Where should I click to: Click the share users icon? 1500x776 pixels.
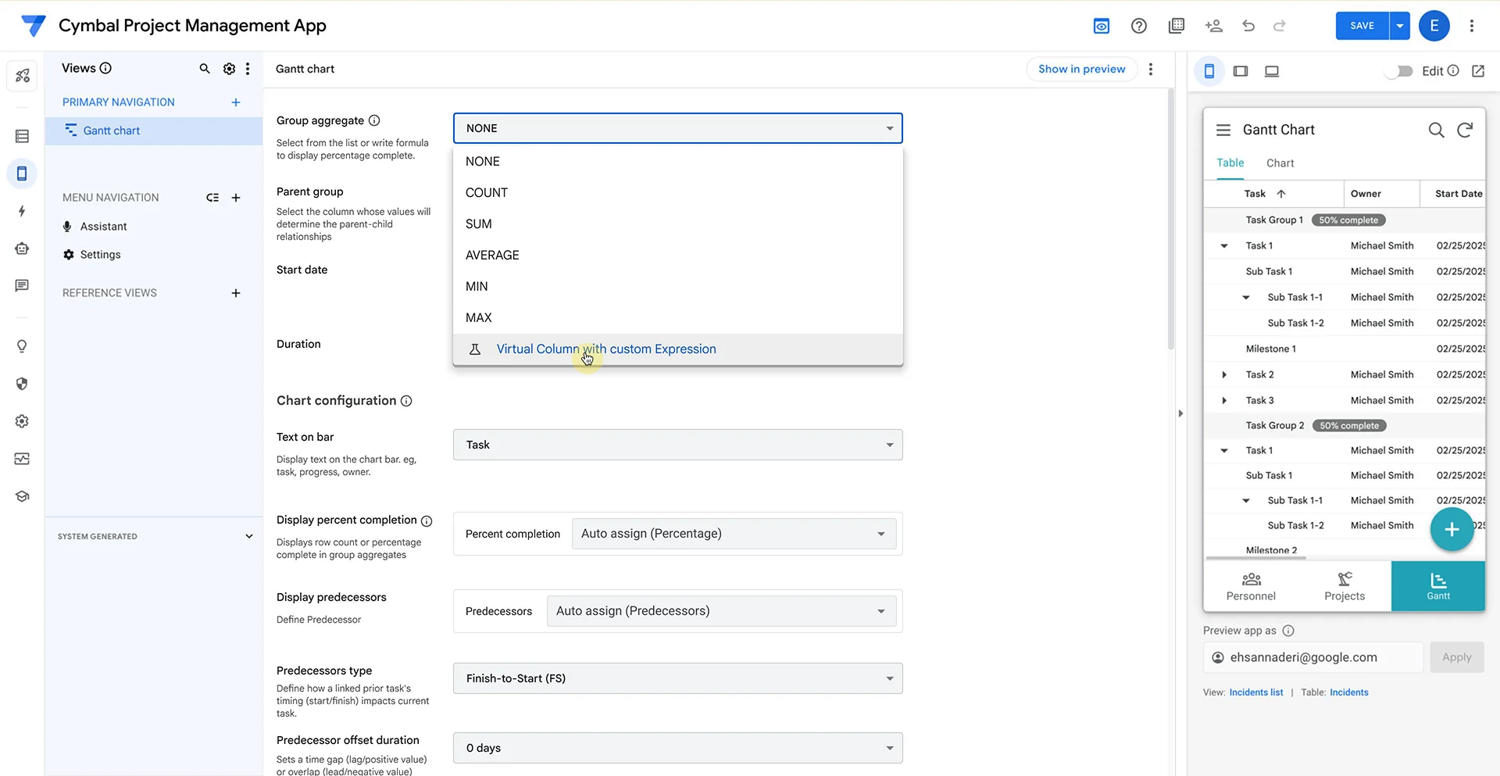[1214, 26]
